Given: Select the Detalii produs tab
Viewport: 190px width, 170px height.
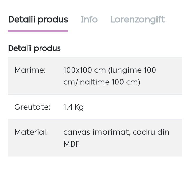Looking at the screenshot, I should tap(38, 20).
